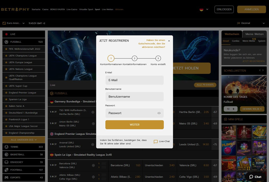Viewport: 269px width, 182px height.
Task: Click star icon for Spanien La Liga
Action: pos(6,99)
